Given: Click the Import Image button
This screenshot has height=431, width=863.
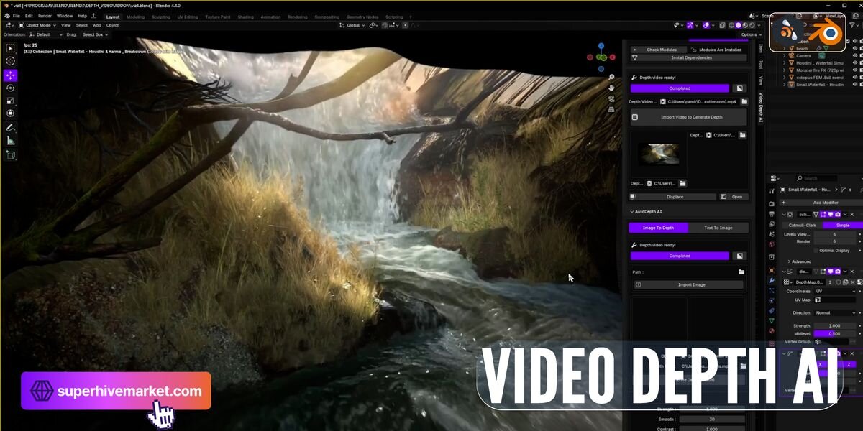Looking at the screenshot, I should pos(689,284).
